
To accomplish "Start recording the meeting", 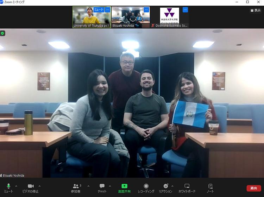I will click(x=146, y=188).
